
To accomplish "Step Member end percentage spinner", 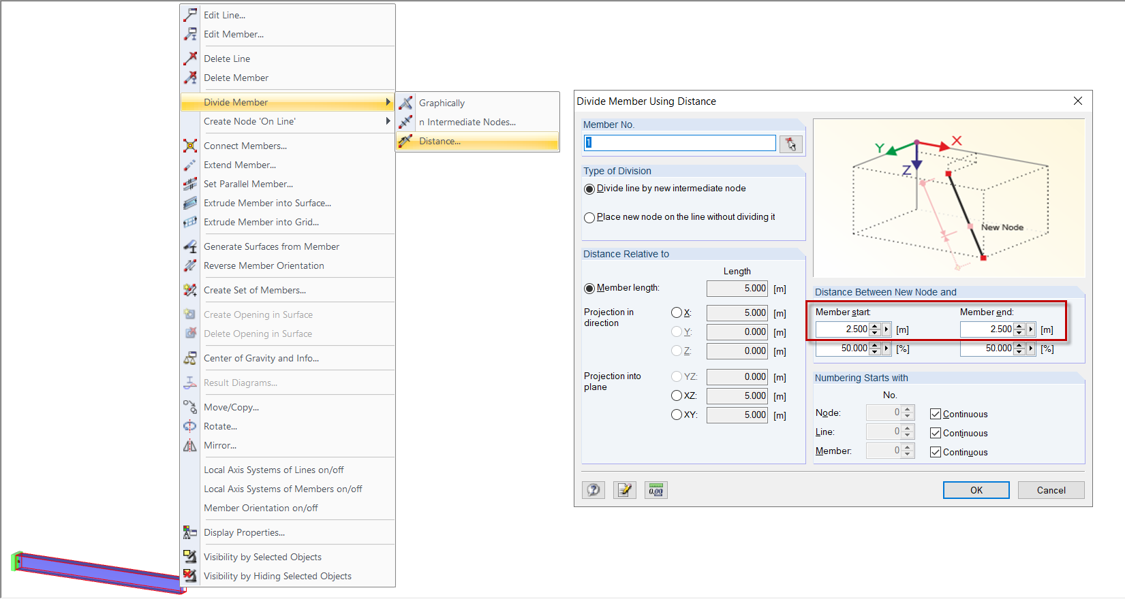I will [1019, 349].
